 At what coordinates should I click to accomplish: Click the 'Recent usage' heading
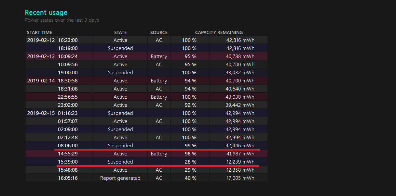(x=46, y=13)
